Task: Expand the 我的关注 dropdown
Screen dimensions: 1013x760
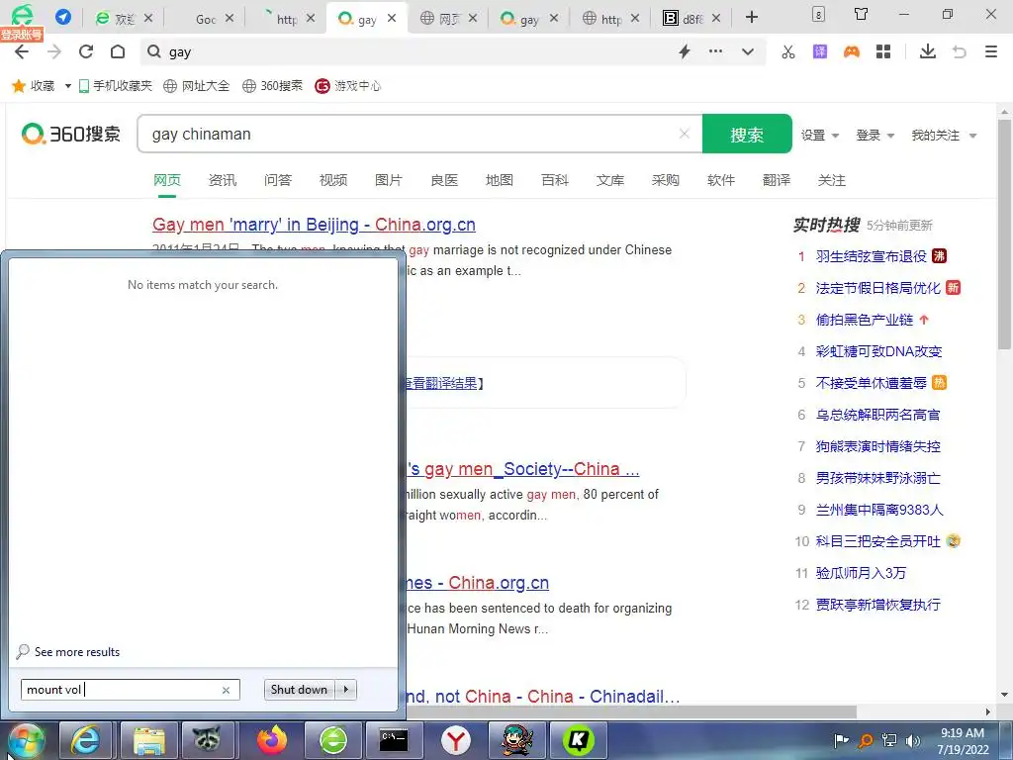Action: coord(943,135)
